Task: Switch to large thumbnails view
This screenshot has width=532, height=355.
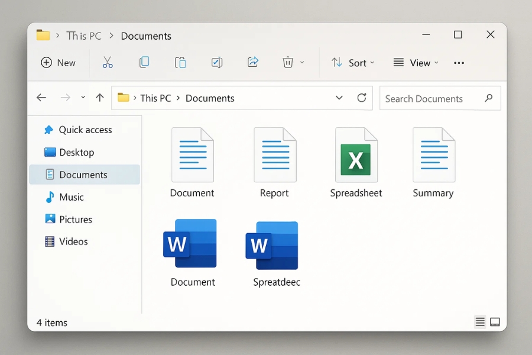Action: click(495, 322)
